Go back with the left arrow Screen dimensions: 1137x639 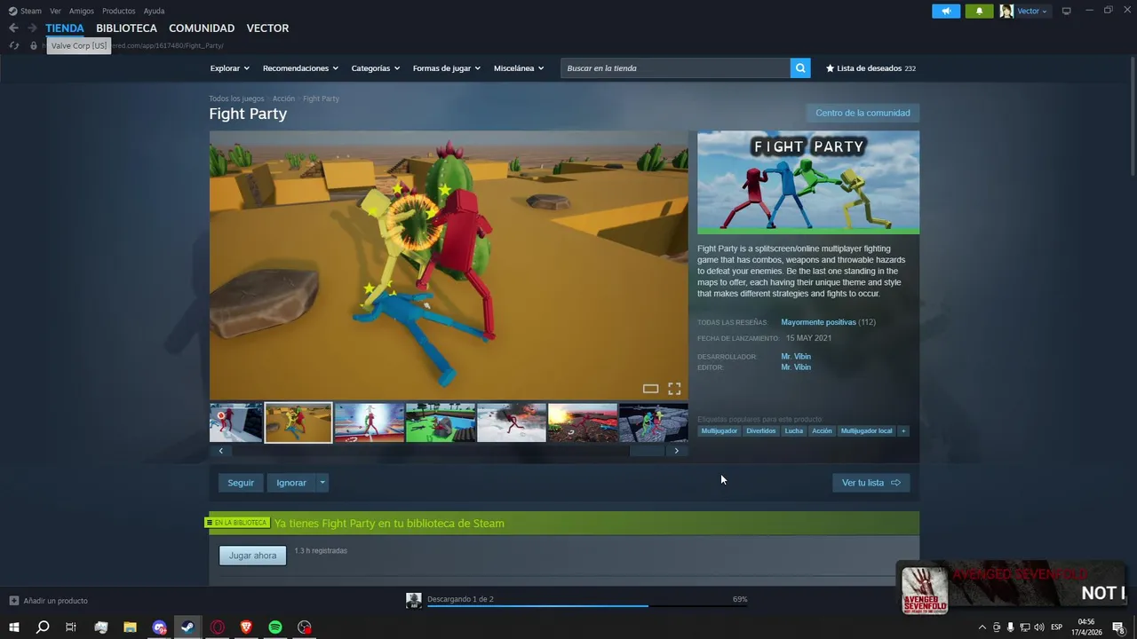tap(13, 28)
